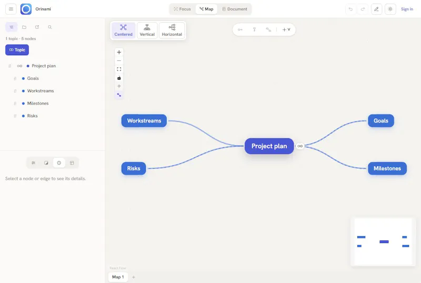Switch to Document view
The image size is (421, 283).
tap(234, 9)
